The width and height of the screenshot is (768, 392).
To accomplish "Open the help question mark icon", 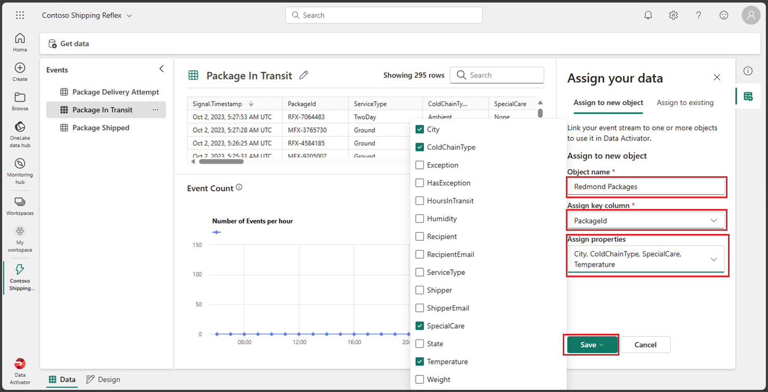I will [699, 15].
